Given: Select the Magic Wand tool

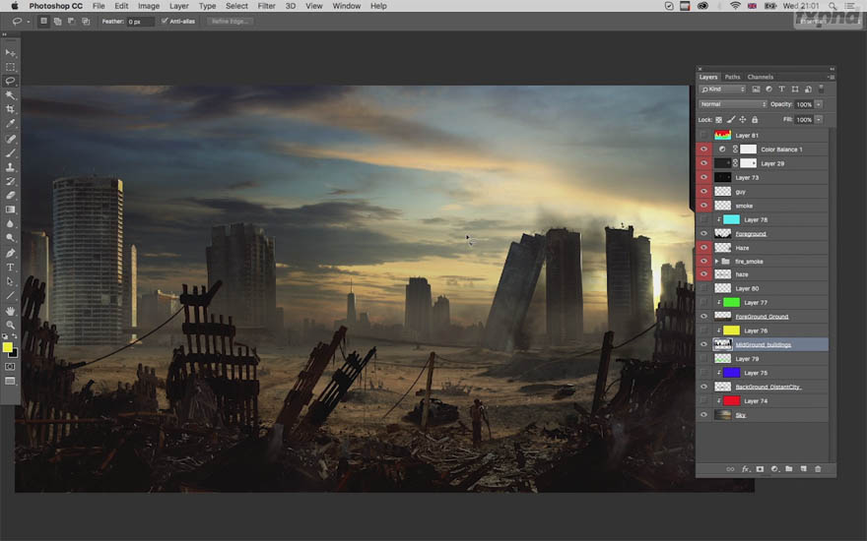Looking at the screenshot, I should coord(10,95).
